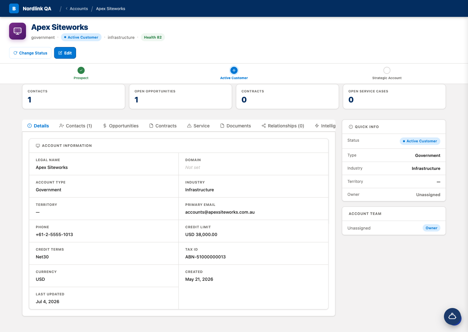Click the USD 38,000.00 credit limit value
468x332 pixels.
201,234
